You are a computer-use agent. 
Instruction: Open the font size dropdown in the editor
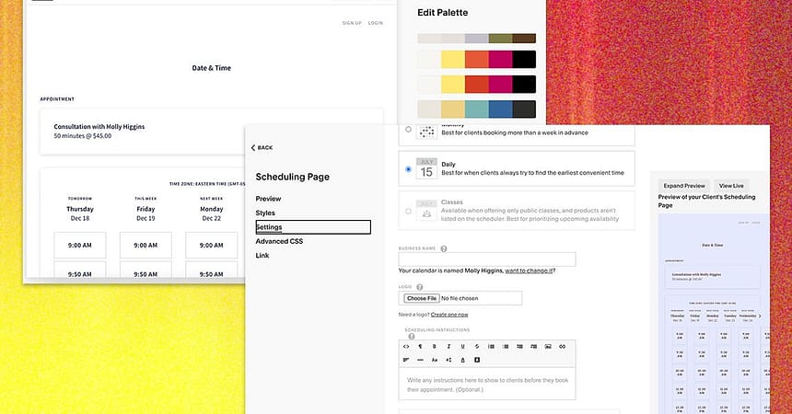[435, 359]
